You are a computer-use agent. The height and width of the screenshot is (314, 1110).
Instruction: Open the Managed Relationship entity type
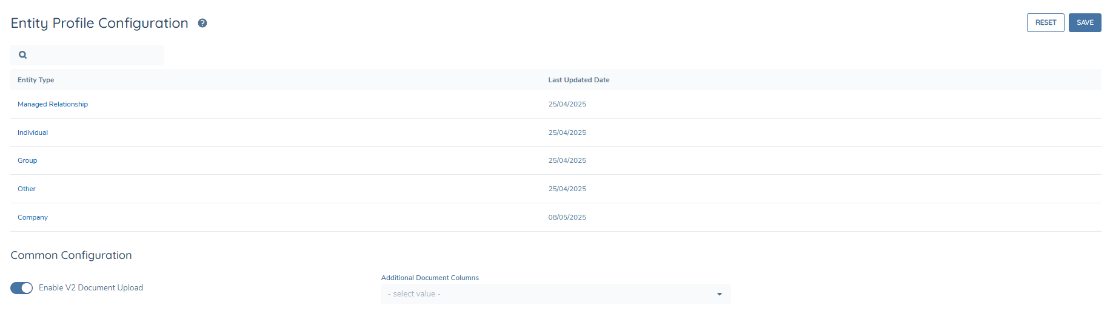point(53,104)
